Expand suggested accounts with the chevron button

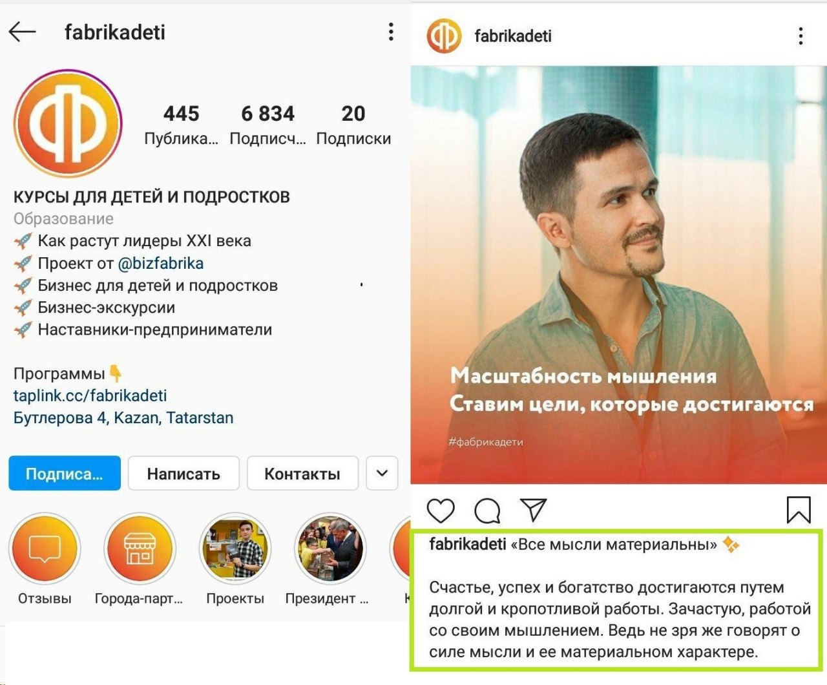click(x=382, y=473)
